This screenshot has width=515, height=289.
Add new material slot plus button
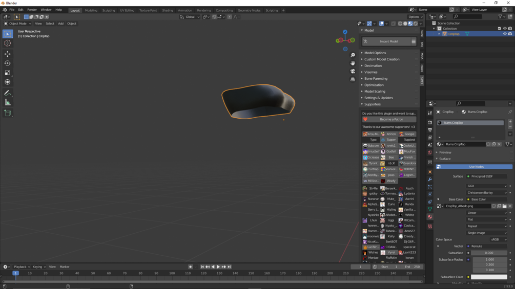[x=510, y=122]
